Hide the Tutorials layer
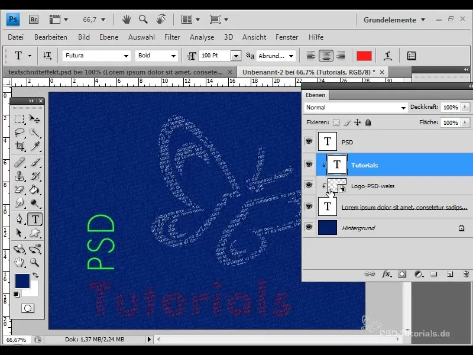The width and height of the screenshot is (473, 355). pyautogui.click(x=309, y=164)
